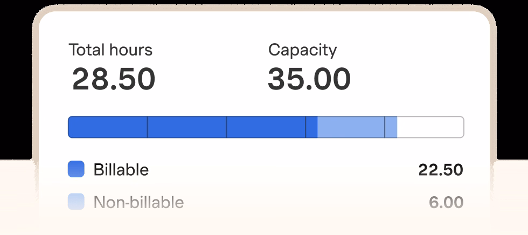The image size is (528, 235).
Task: Select the Billable legend label
Action: coord(121,170)
